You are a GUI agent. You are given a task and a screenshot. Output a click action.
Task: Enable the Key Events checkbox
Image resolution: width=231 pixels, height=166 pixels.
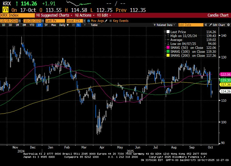click(x=111, y=21)
